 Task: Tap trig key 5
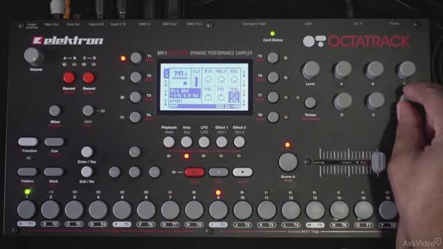click(122, 210)
